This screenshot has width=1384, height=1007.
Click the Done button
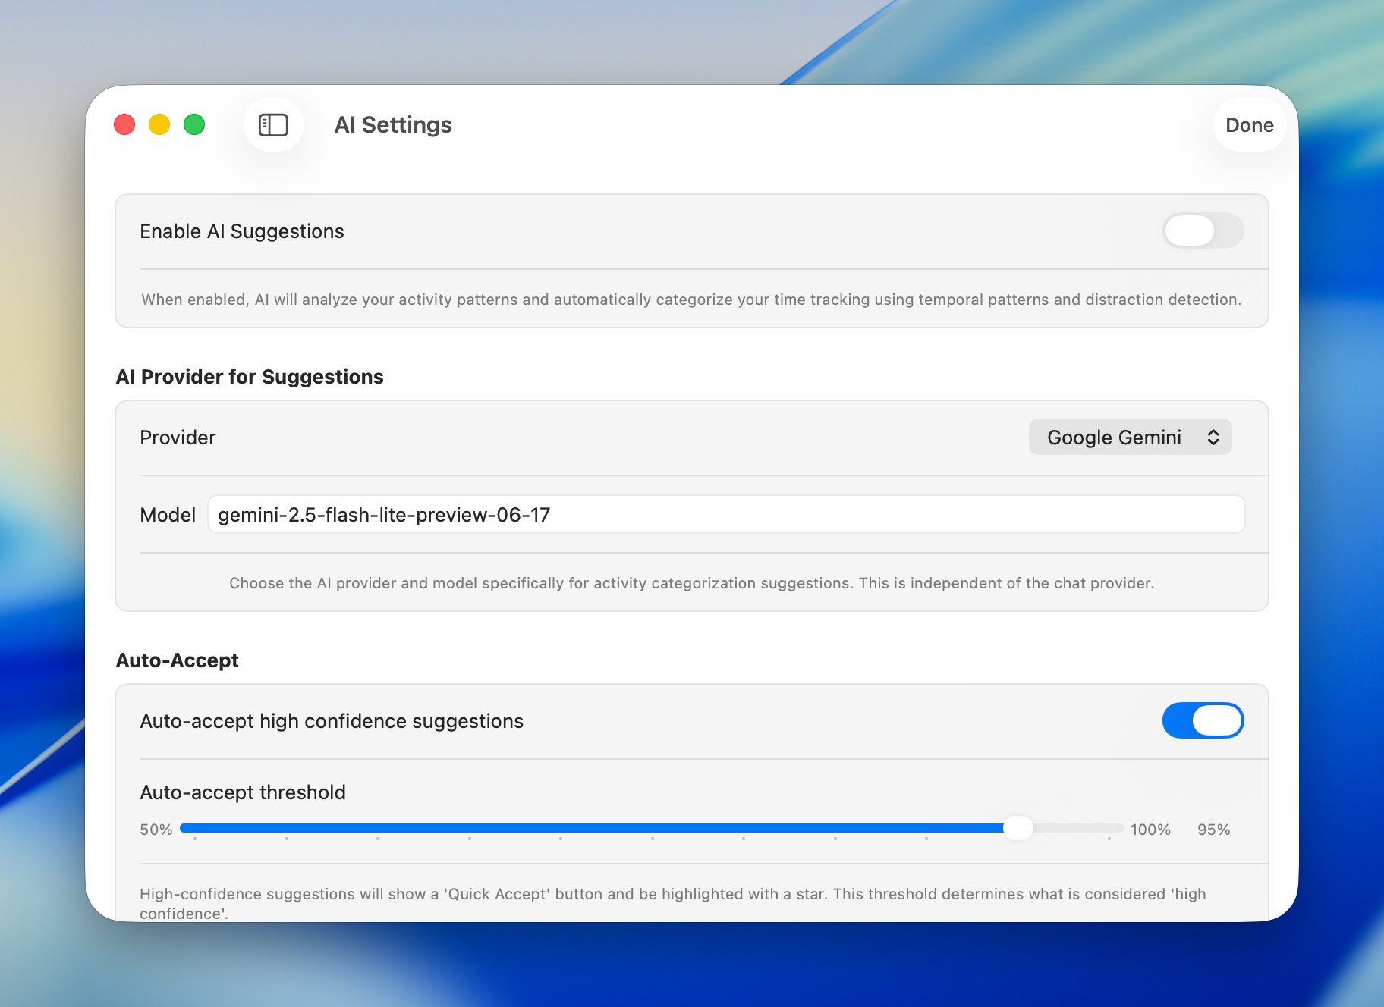[1249, 125]
